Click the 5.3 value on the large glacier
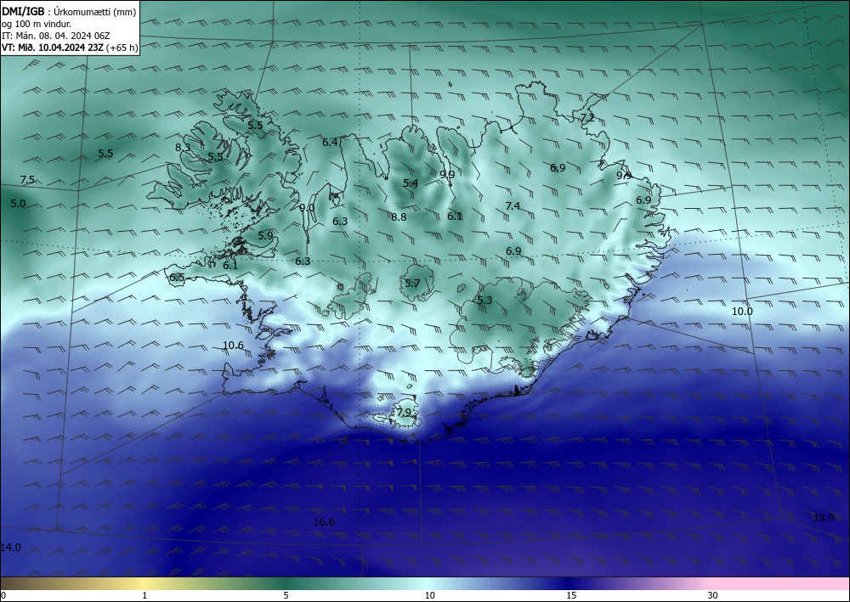Screen dimensions: 850x602 pyautogui.click(x=484, y=300)
